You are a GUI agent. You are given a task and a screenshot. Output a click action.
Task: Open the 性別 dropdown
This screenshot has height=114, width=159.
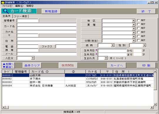[144, 45]
